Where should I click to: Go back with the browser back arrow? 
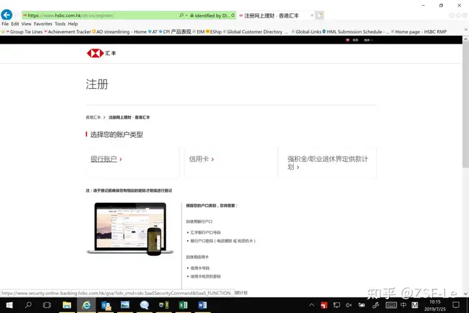tap(7, 15)
